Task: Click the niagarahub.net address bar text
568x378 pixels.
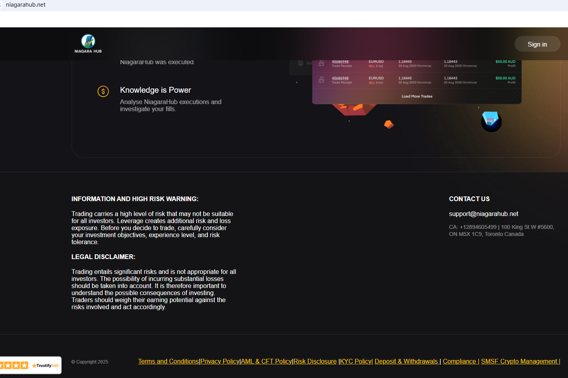Action: (26, 5)
